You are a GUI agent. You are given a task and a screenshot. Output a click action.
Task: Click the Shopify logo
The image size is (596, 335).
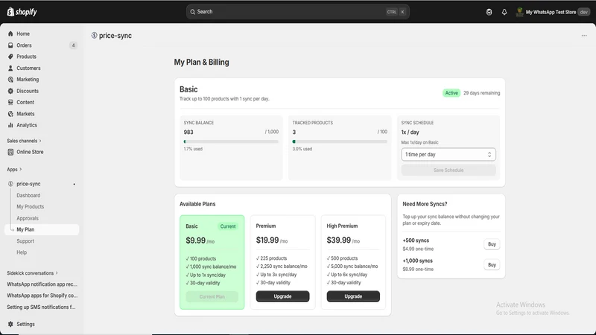pyautogui.click(x=22, y=12)
